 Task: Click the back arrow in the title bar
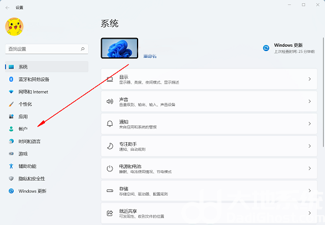click(x=7, y=7)
